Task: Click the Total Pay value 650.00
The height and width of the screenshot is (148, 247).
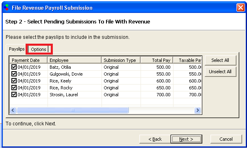Action: pos(163,88)
